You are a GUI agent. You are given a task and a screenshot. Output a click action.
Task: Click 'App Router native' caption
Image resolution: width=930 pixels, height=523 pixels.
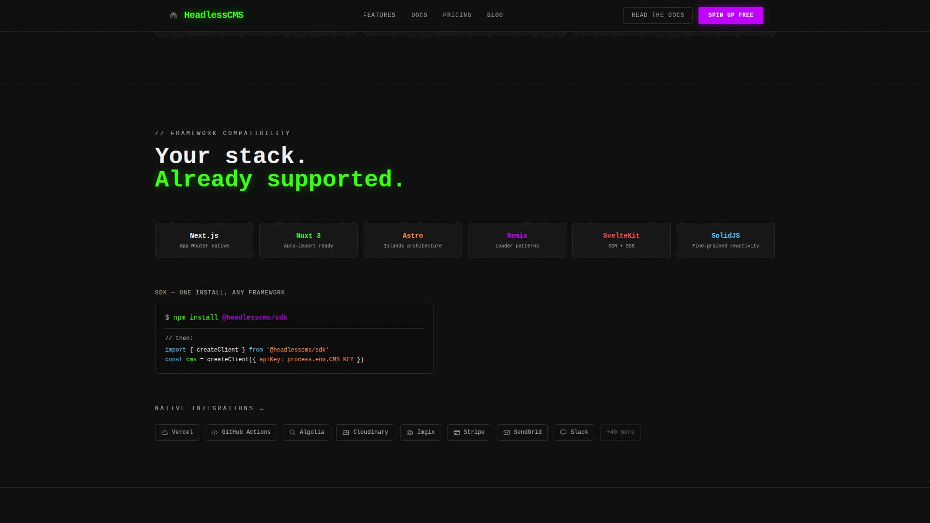click(x=204, y=246)
